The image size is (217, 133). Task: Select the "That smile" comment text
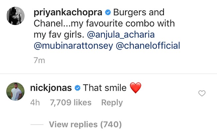pyautogui.click(x=105, y=88)
